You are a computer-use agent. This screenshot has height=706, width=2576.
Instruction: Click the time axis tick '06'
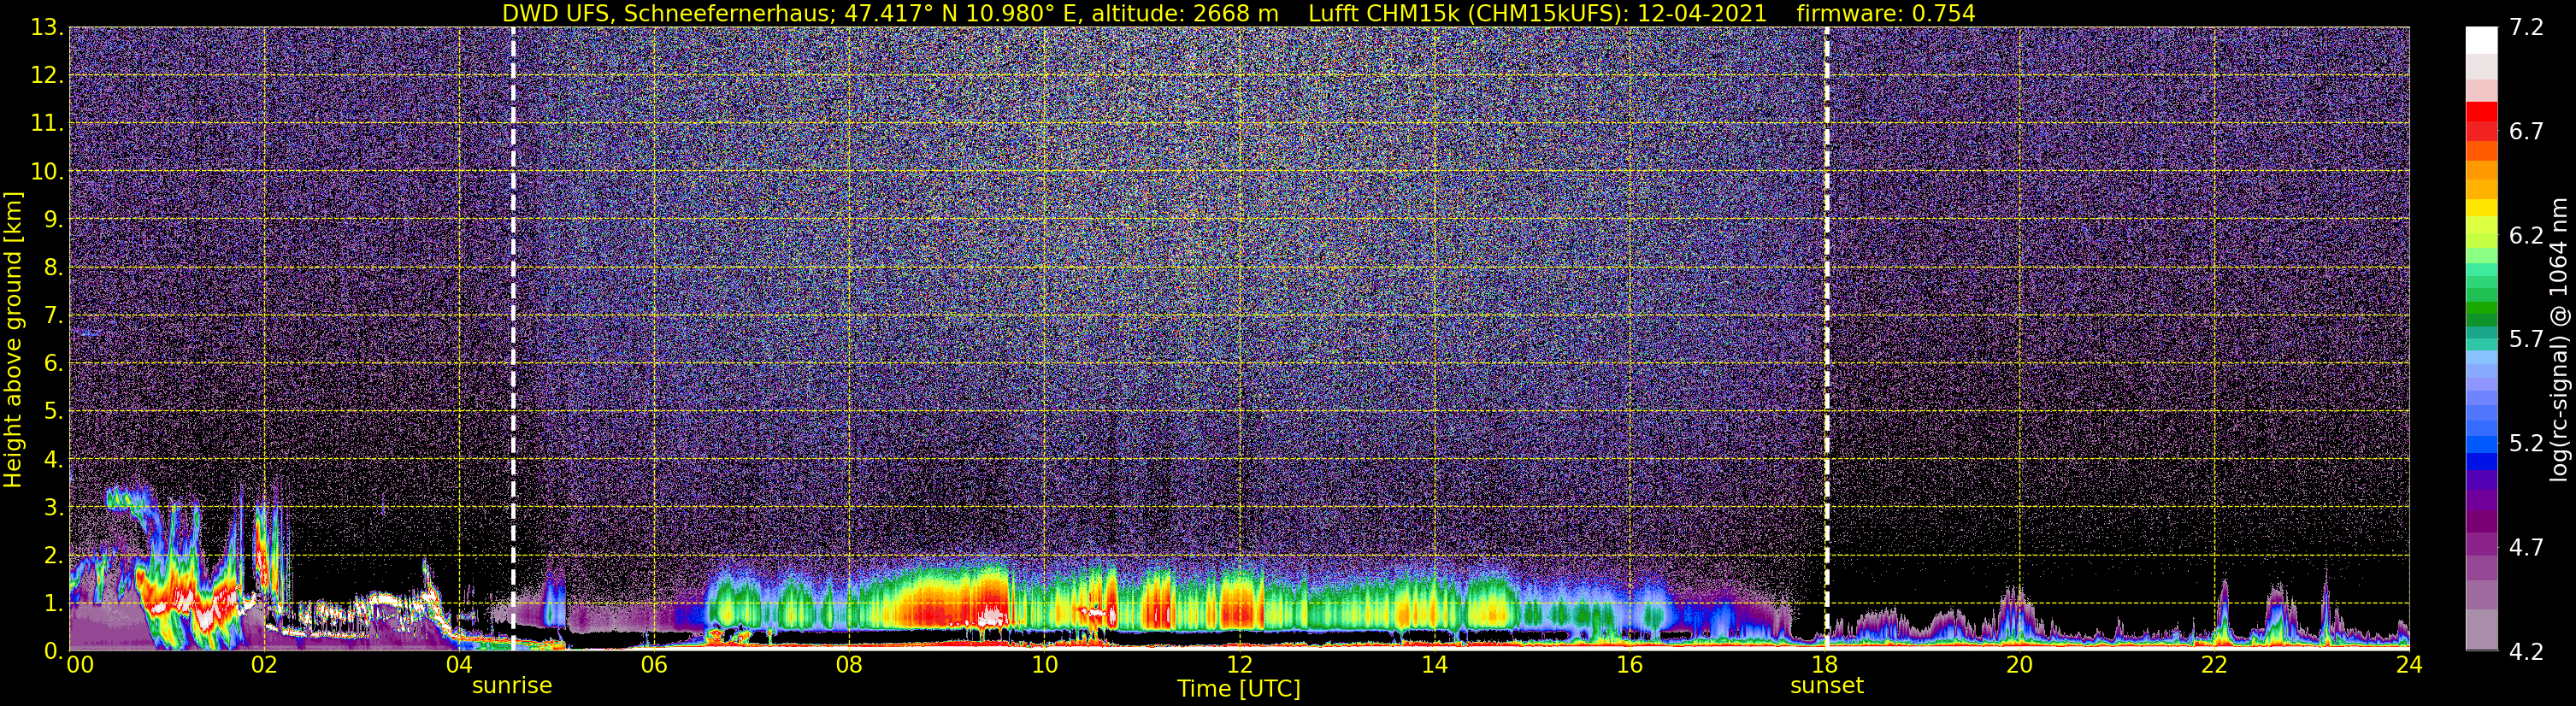[x=654, y=665]
